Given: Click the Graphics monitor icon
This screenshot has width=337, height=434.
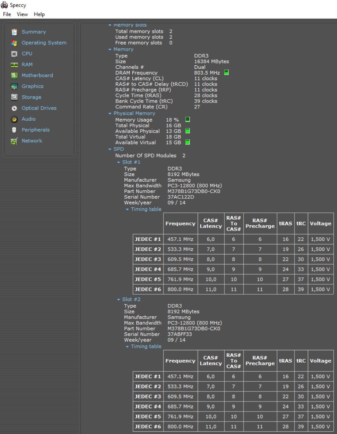Looking at the screenshot, I should (x=14, y=86).
